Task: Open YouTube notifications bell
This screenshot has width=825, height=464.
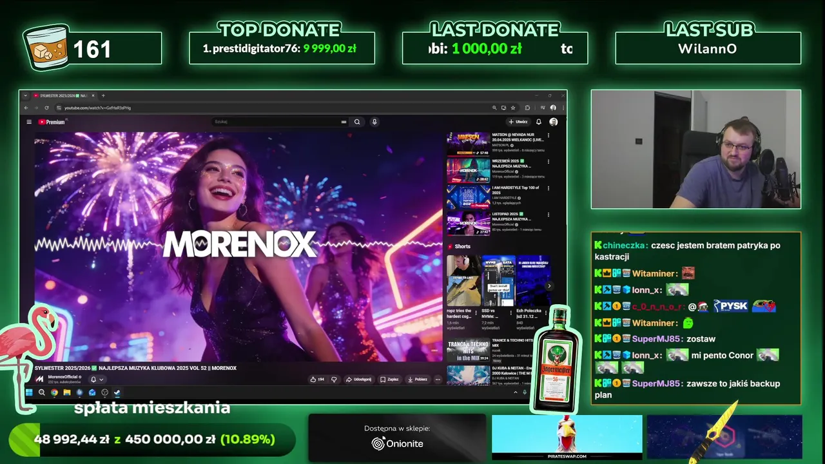Action: pyautogui.click(x=539, y=122)
